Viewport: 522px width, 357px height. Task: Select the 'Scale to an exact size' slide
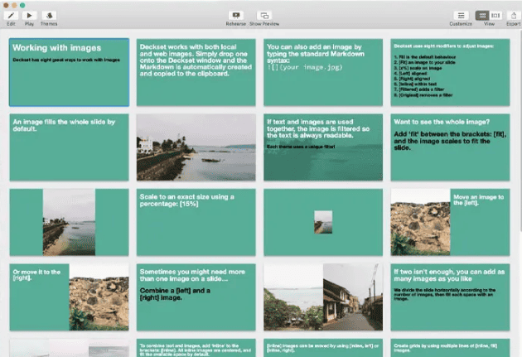pos(196,222)
